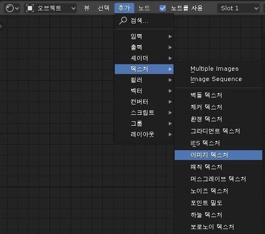
Task: Expand the 컬러 submenu
Action: tap(144, 80)
